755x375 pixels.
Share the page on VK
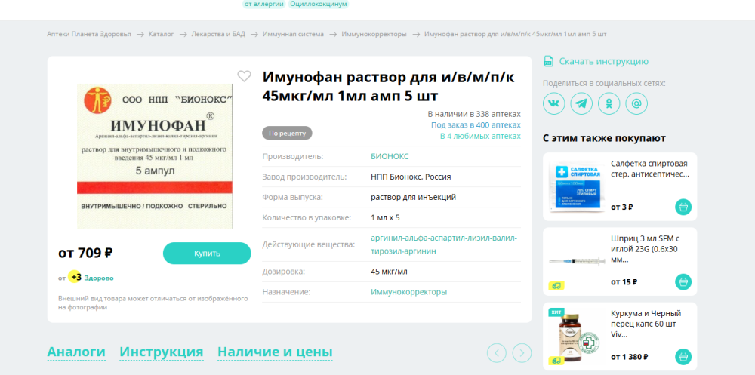554,103
